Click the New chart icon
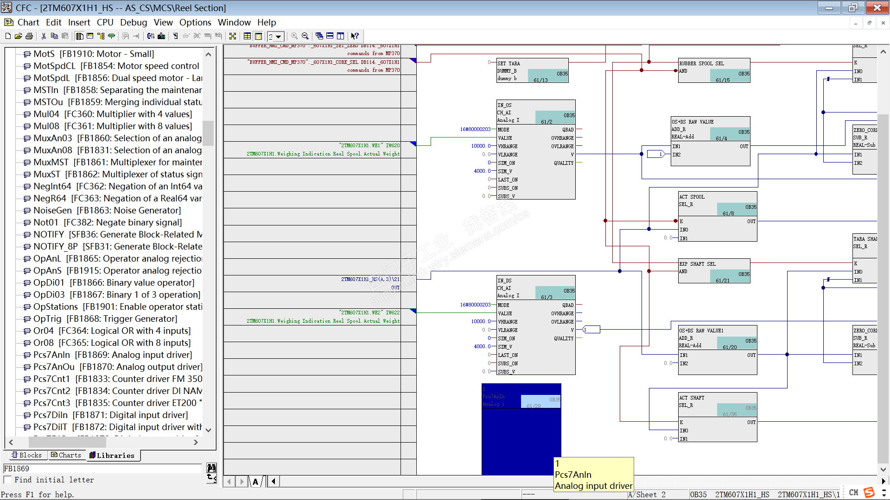Screen dimensions: 890x500 tap(8, 36)
